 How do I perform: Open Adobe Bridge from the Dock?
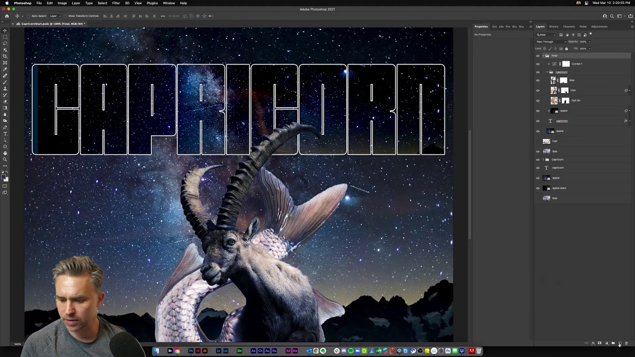[170, 351]
